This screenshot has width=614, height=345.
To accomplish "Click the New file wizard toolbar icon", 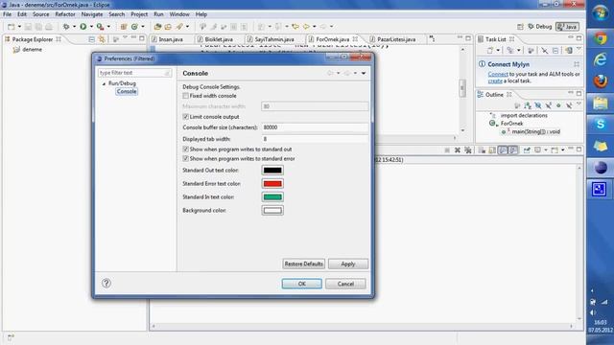I will click(11, 27).
